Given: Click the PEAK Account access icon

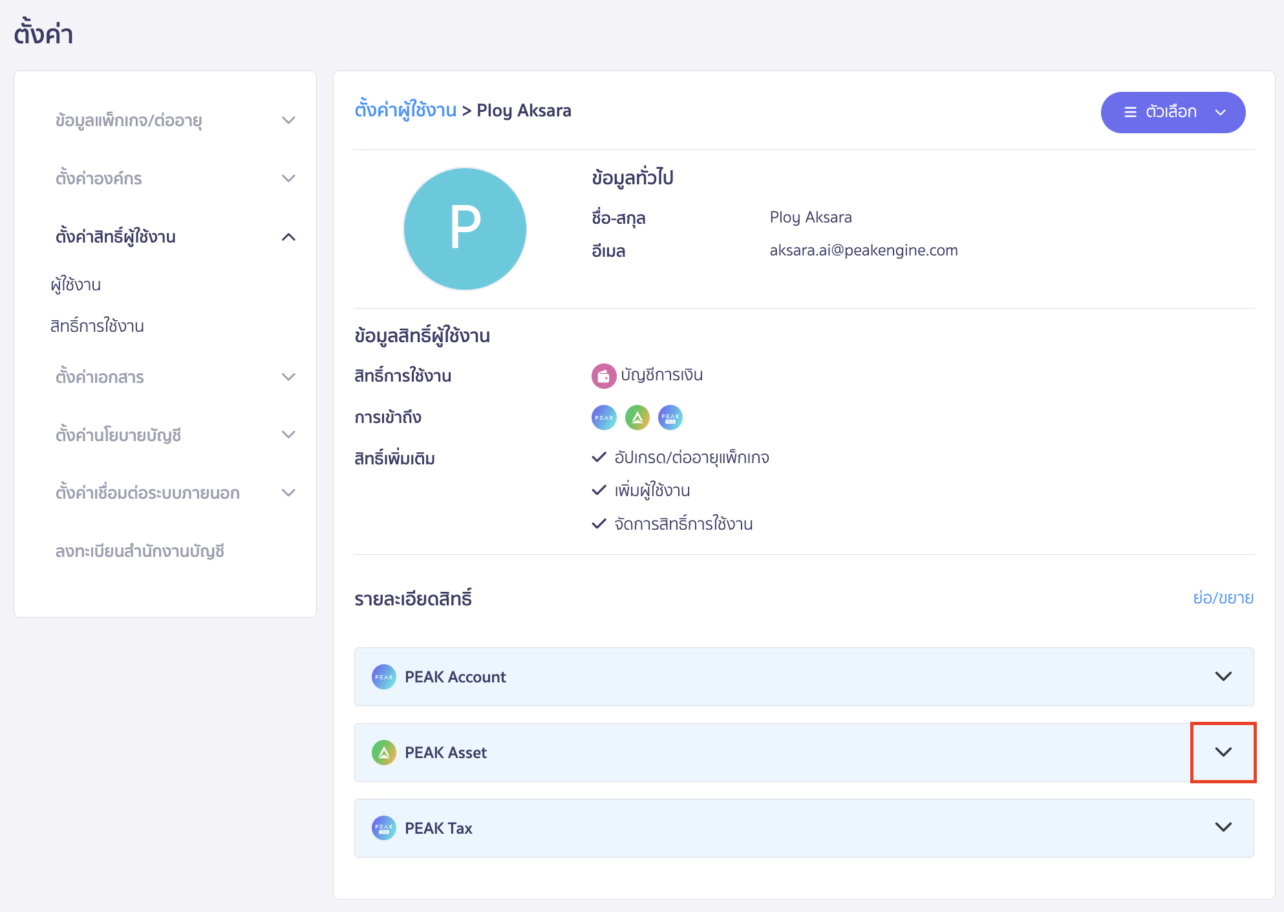Looking at the screenshot, I should (x=604, y=417).
